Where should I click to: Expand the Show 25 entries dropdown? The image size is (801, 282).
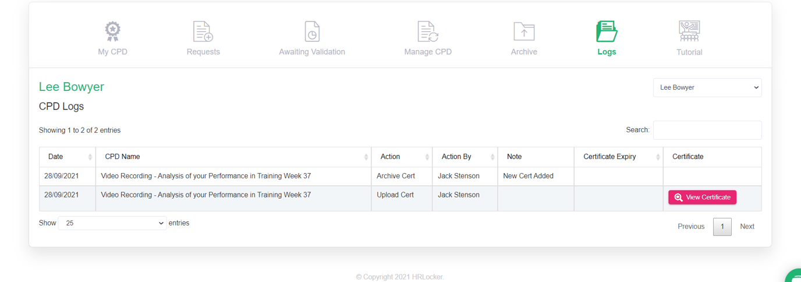(112, 223)
